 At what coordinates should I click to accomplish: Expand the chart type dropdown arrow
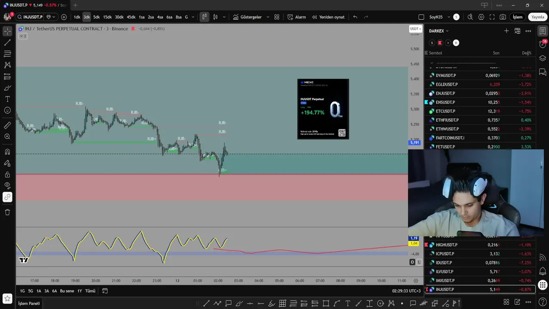(224, 17)
